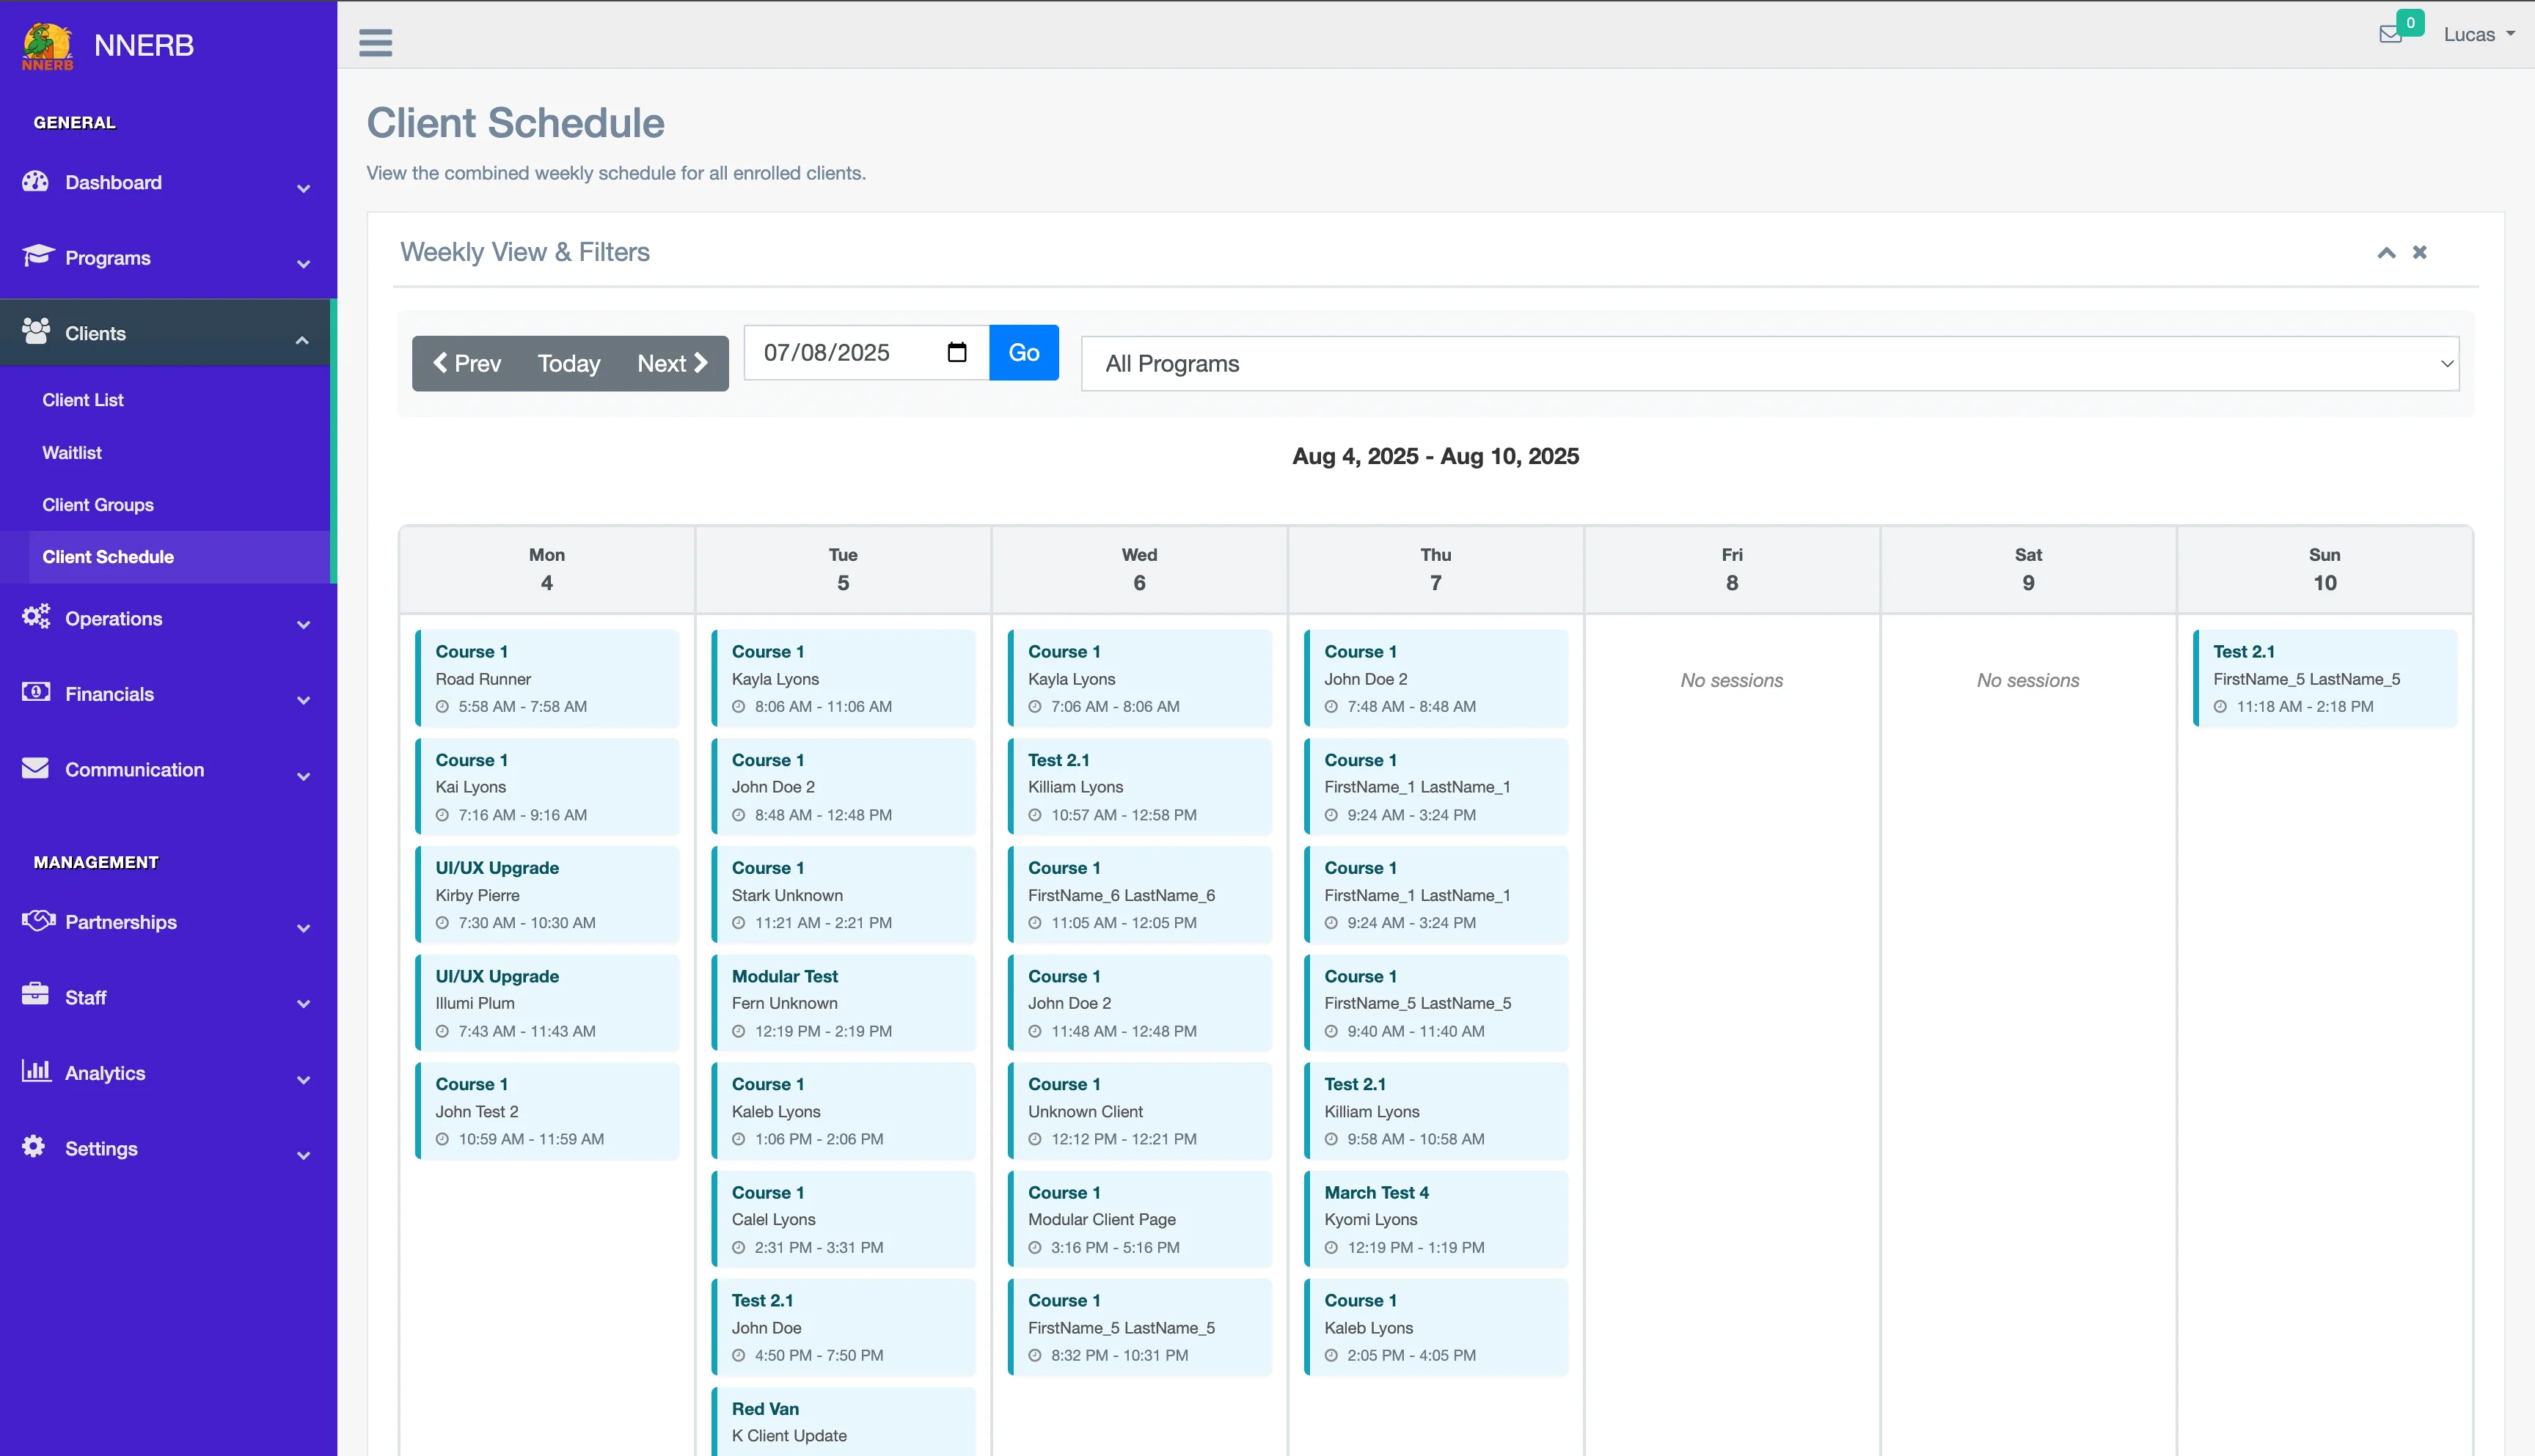Screen dimensions: 2535x1456
Task: Open the Lucas user menu
Action: point(2478,34)
